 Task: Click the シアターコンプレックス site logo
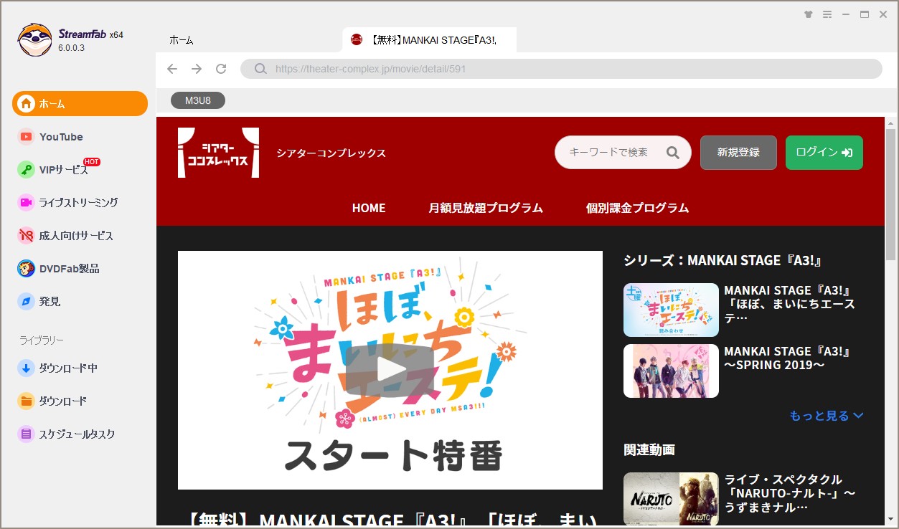218,153
